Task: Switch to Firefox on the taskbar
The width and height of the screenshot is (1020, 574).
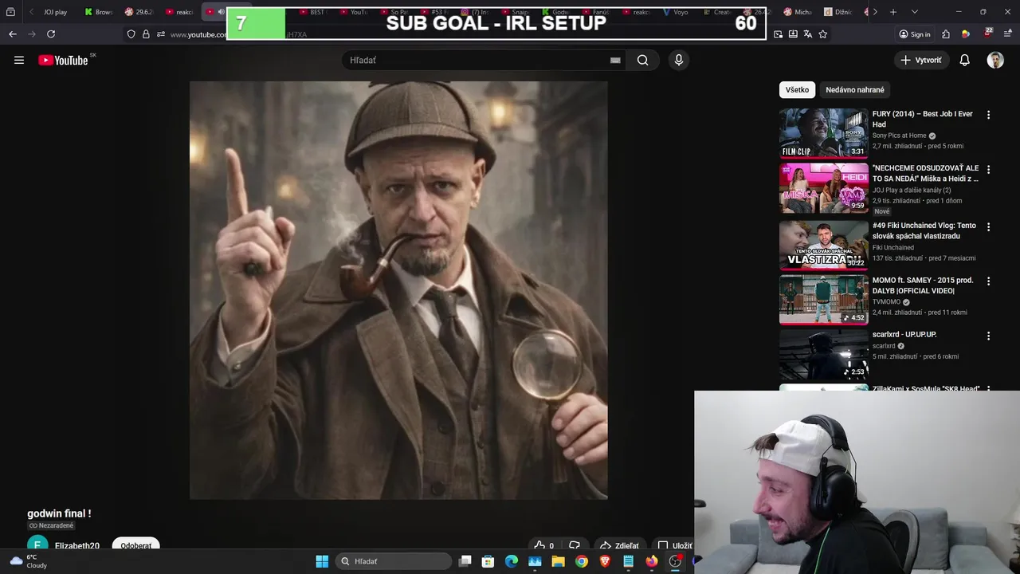Action: [x=652, y=561]
